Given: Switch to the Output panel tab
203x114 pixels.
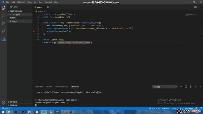Looking at the screenshot, I should tap(49, 87).
